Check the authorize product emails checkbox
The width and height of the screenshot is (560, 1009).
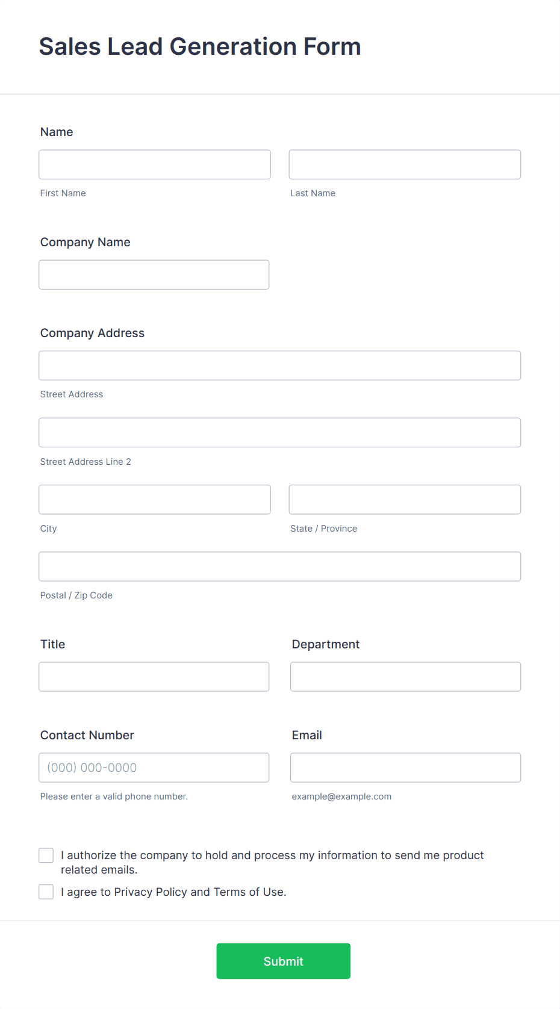tap(46, 855)
